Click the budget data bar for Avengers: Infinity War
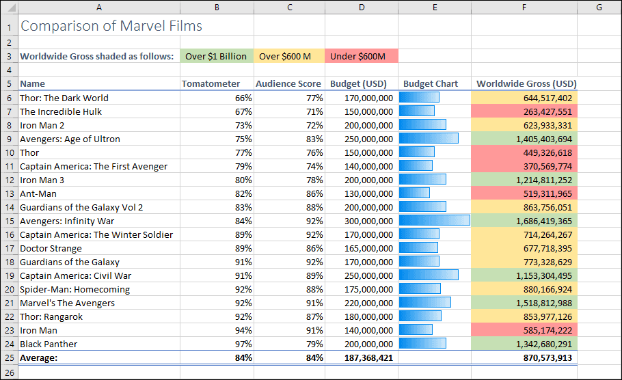This screenshot has width=622, height=380. (435, 221)
